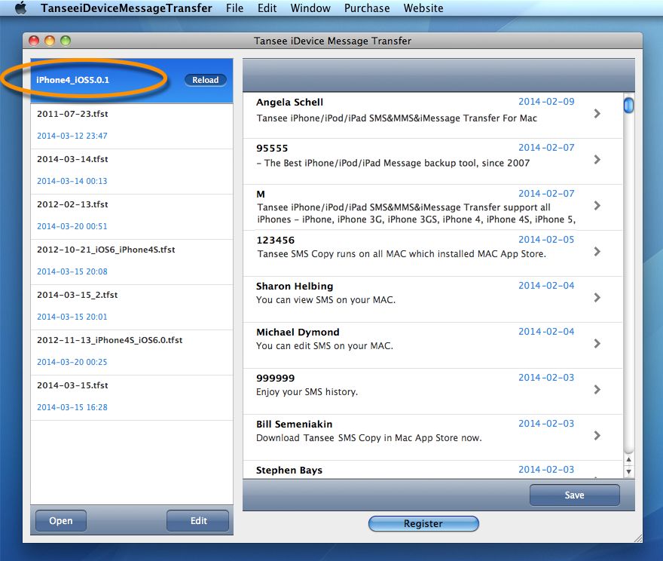Image resolution: width=663 pixels, height=561 pixels.
Task: Click the contact name Angela Schell
Action: pyautogui.click(x=289, y=103)
